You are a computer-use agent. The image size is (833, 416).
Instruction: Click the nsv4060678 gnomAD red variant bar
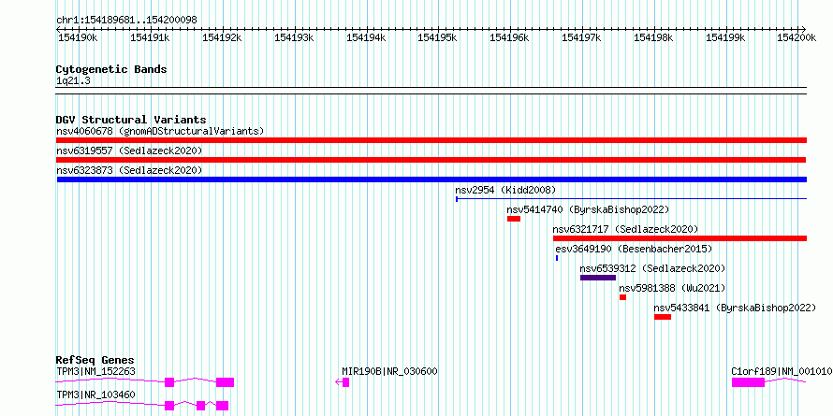coord(431,140)
